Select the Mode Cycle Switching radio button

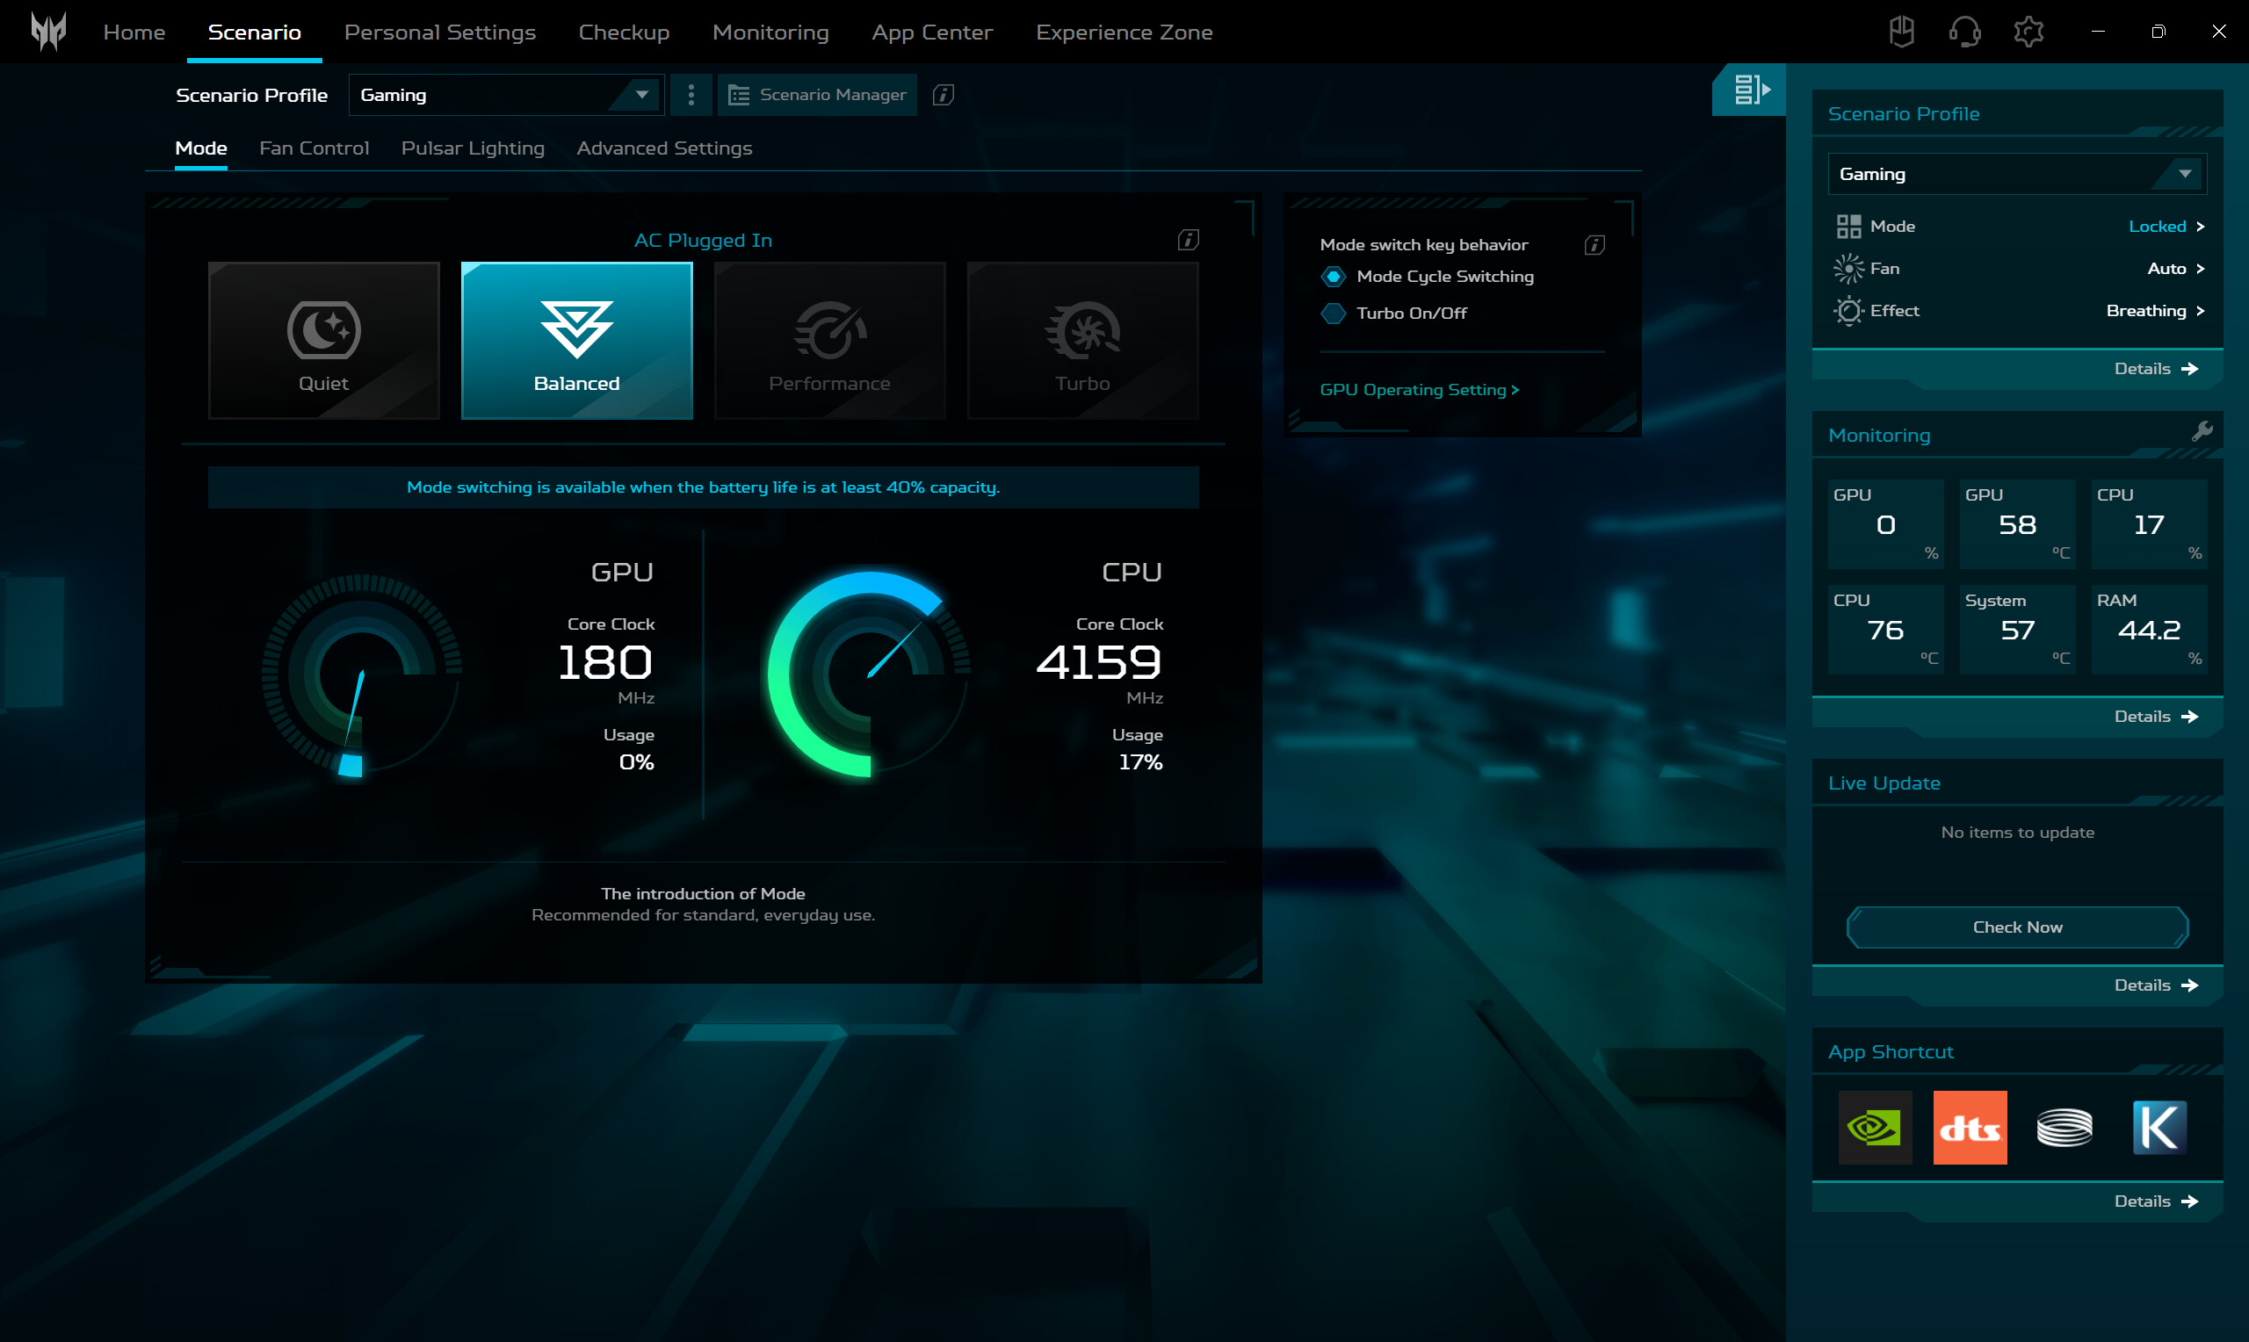(1333, 277)
